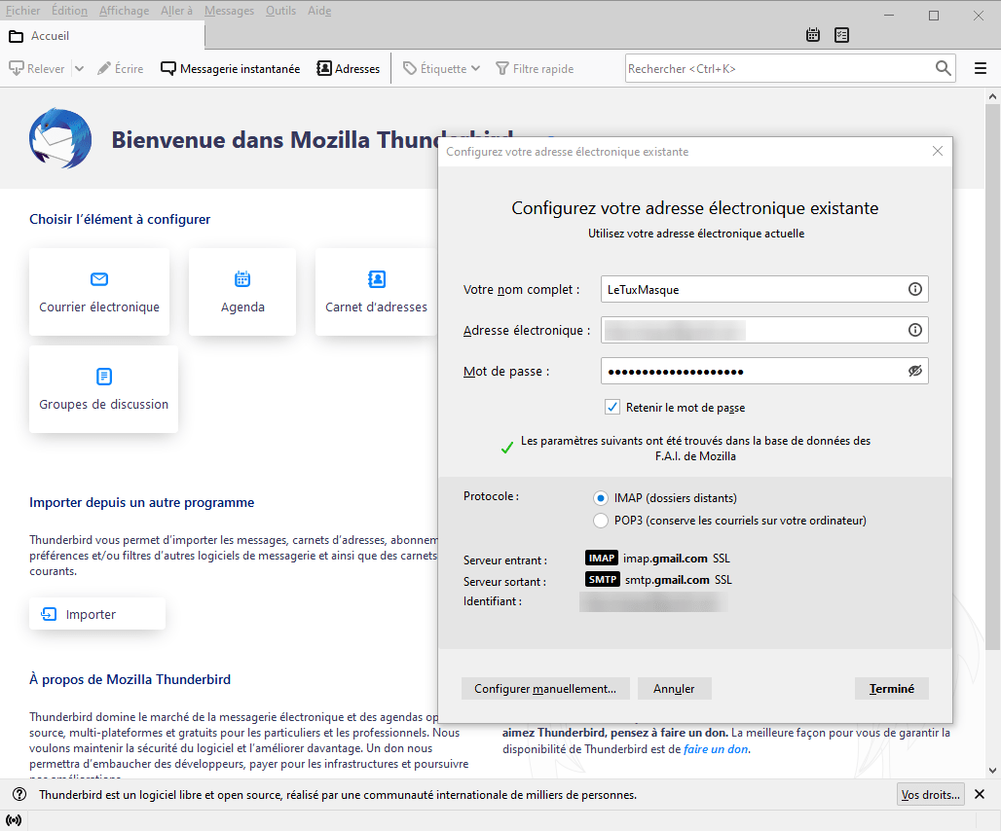Select the IMAP protocol radio button
Image resolution: width=1001 pixels, height=831 pixels.
tap(601, 497)
